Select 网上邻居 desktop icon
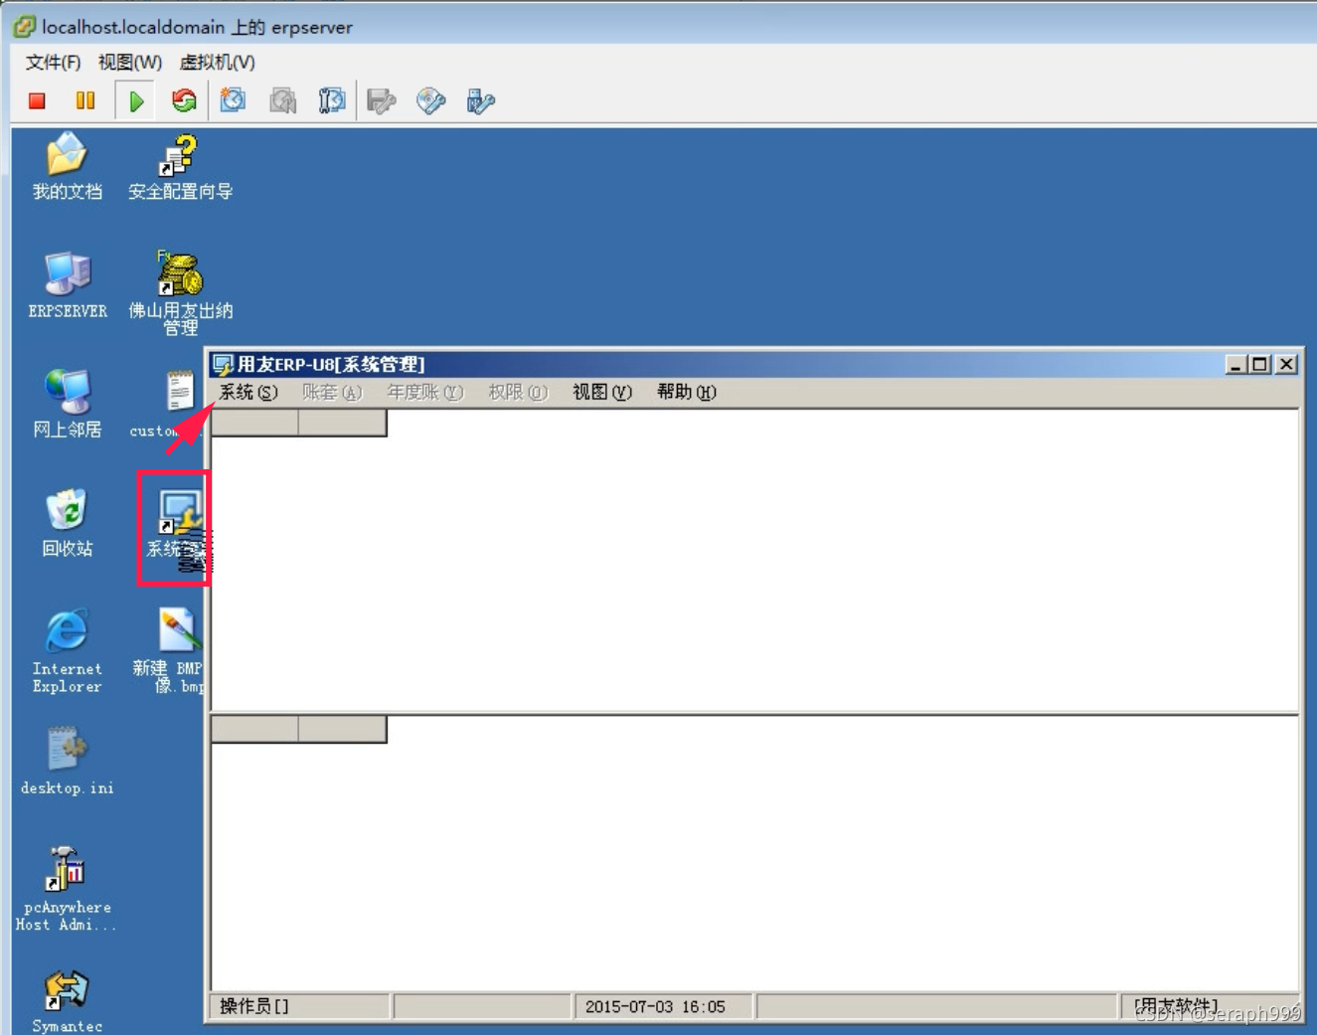Image resolution: width=1317 pixels, height=1035 pixels. point(67,405)
